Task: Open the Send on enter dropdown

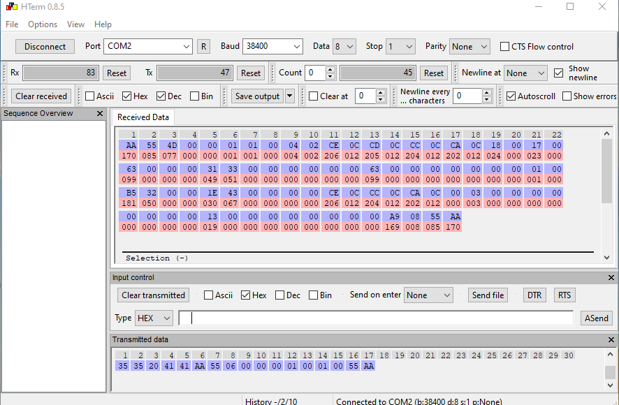Action: 428,295
